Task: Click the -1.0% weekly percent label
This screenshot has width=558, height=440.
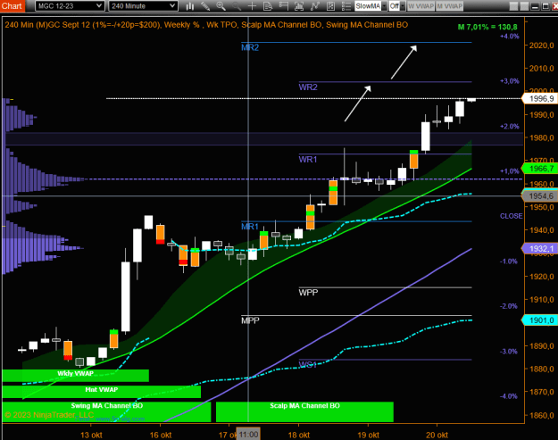Action: coord(509,262)
